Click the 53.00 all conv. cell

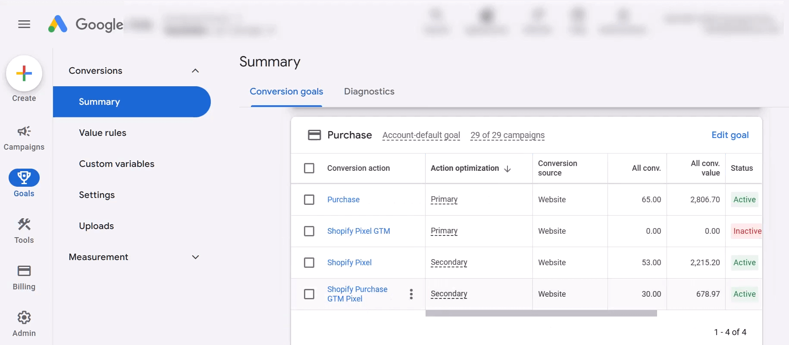tap(651, 263)
